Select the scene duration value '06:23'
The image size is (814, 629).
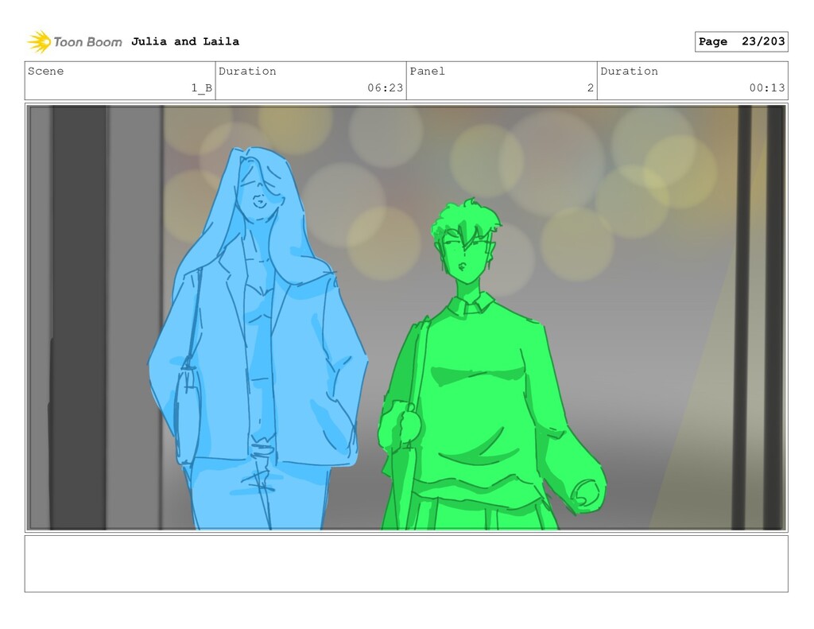(x=386, y=87)
